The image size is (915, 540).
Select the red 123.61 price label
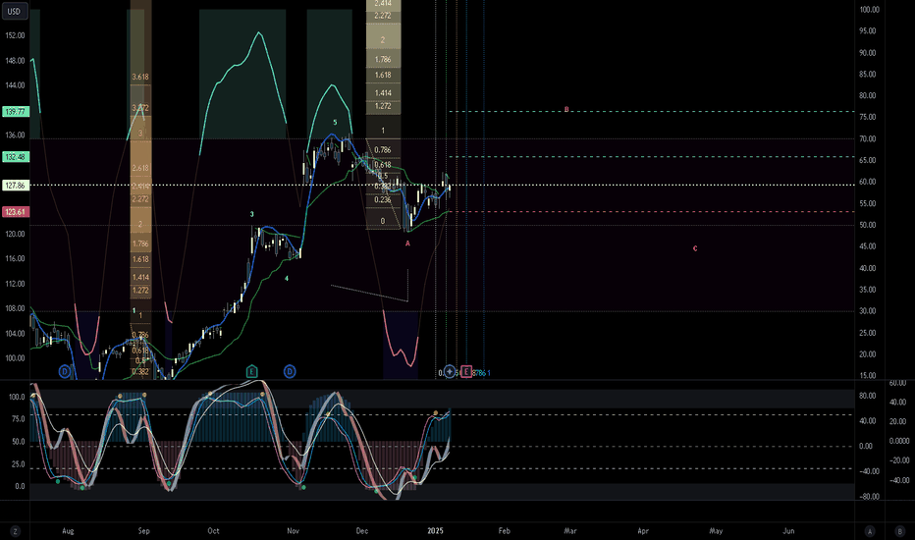pos(15,212)
